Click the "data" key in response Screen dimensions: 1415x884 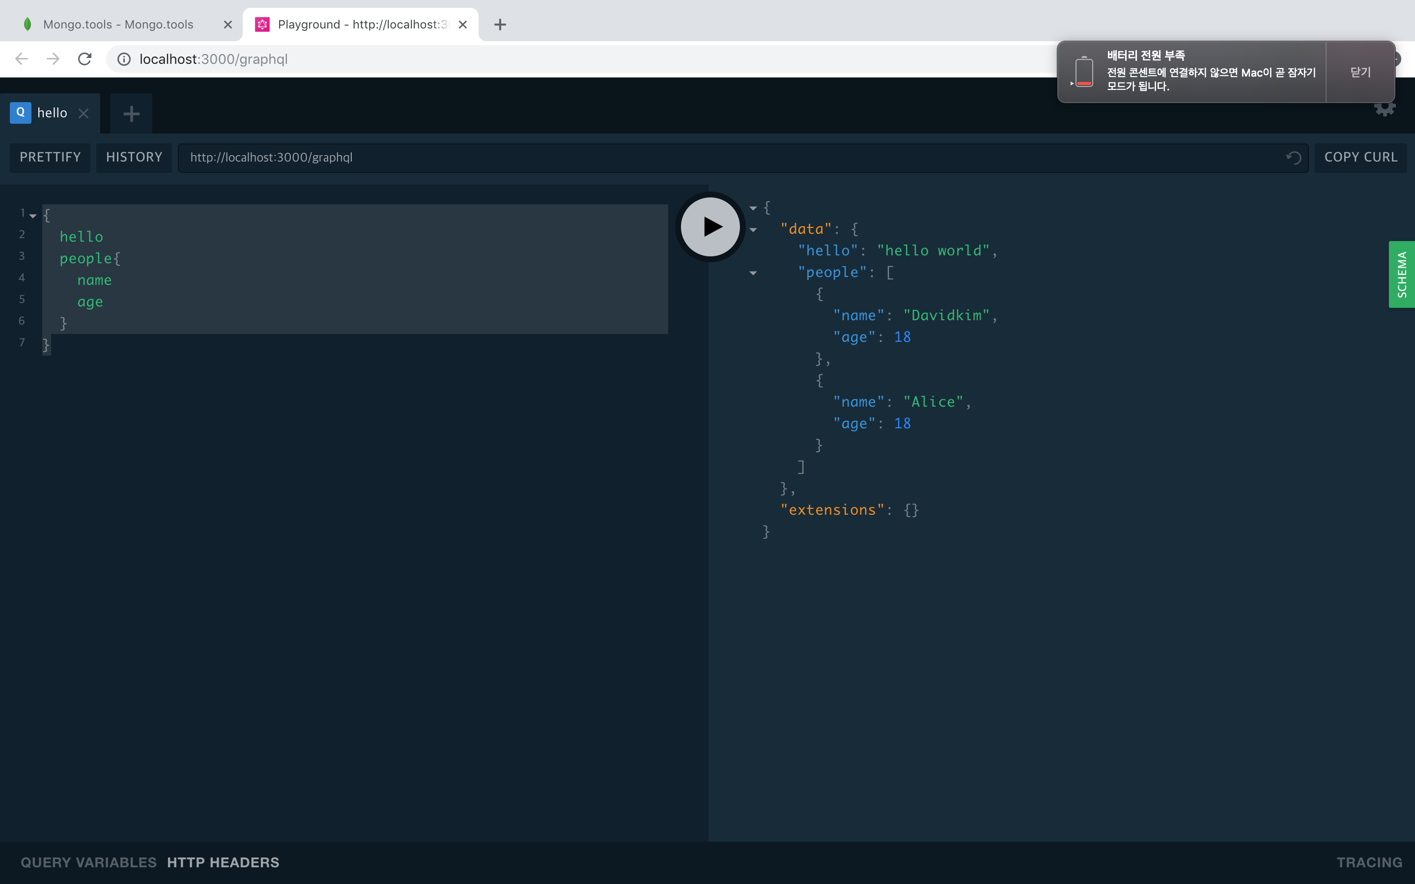click(806, 229)
